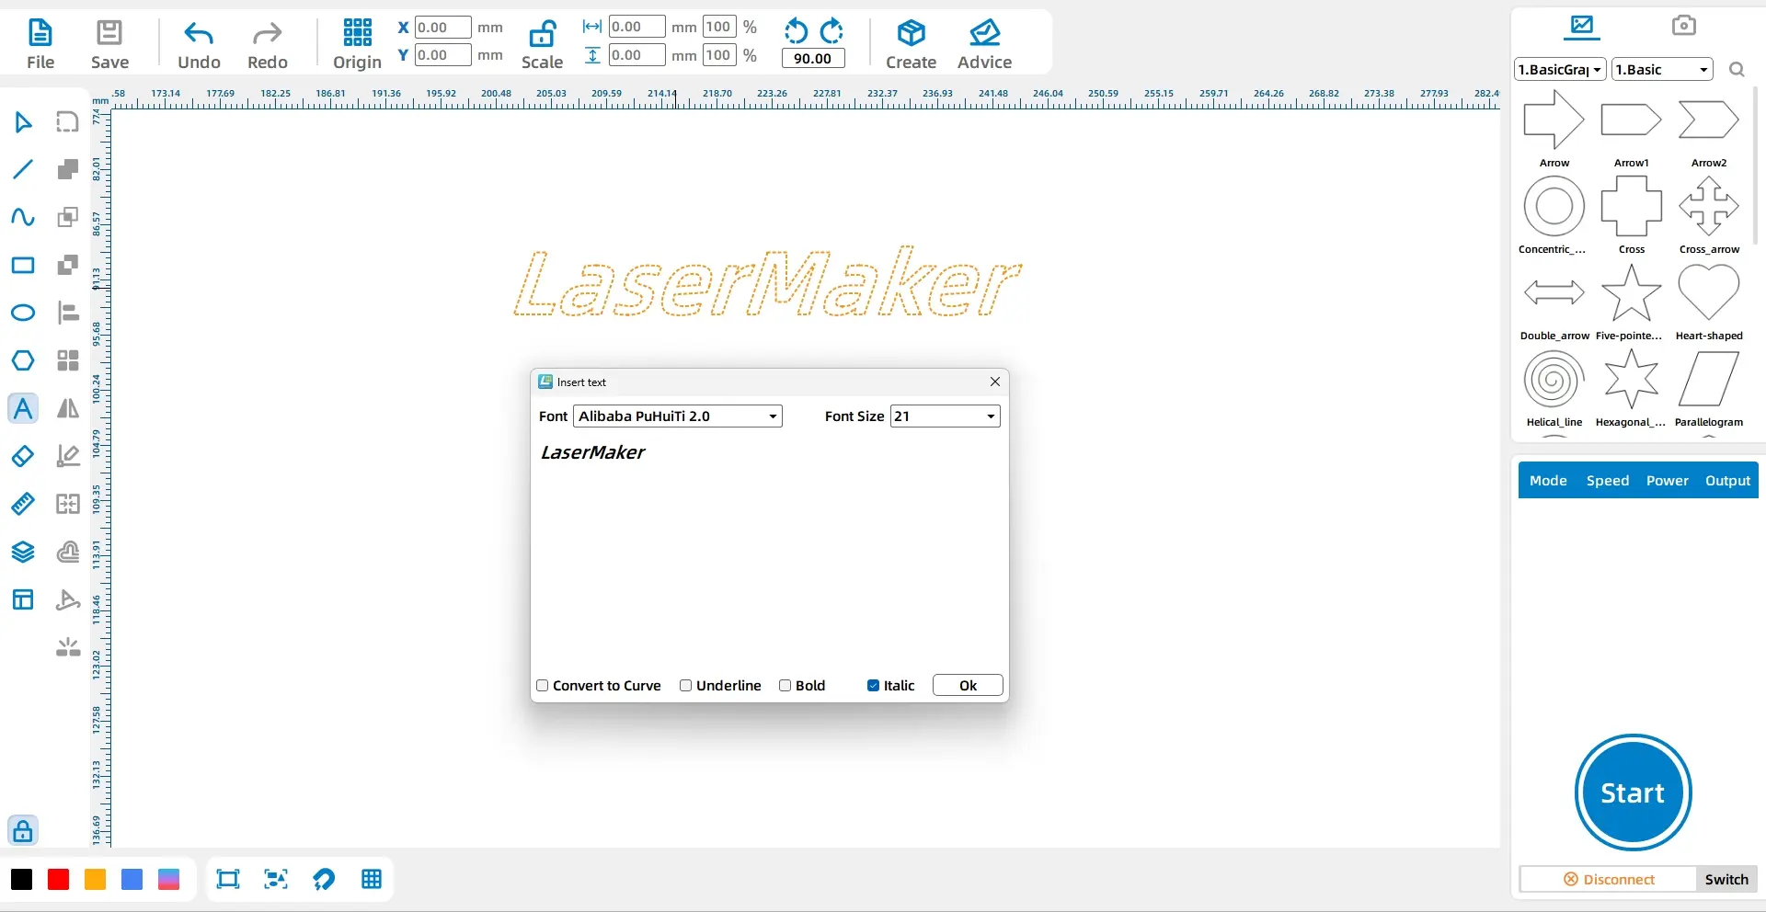1766x912 pixels.
Task: Open the Font Size dropdown
Action: pos(945,416)
